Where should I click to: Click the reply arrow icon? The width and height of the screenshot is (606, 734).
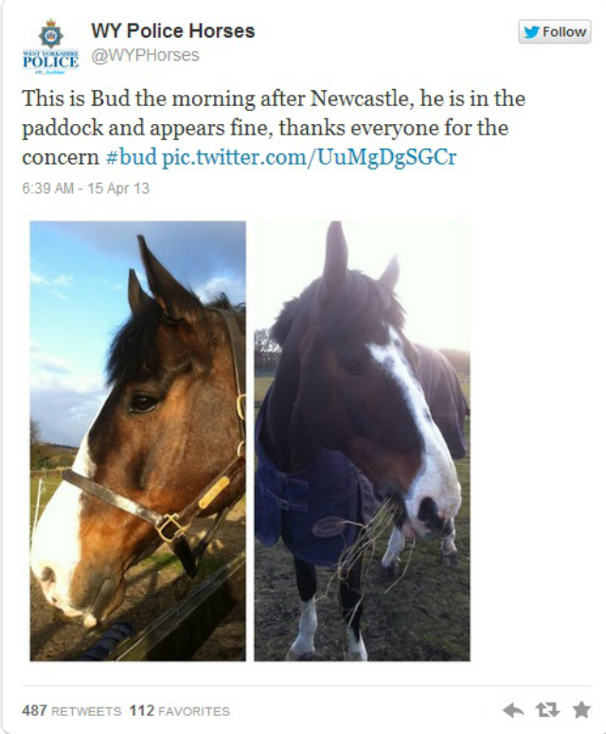coord(513,710)
